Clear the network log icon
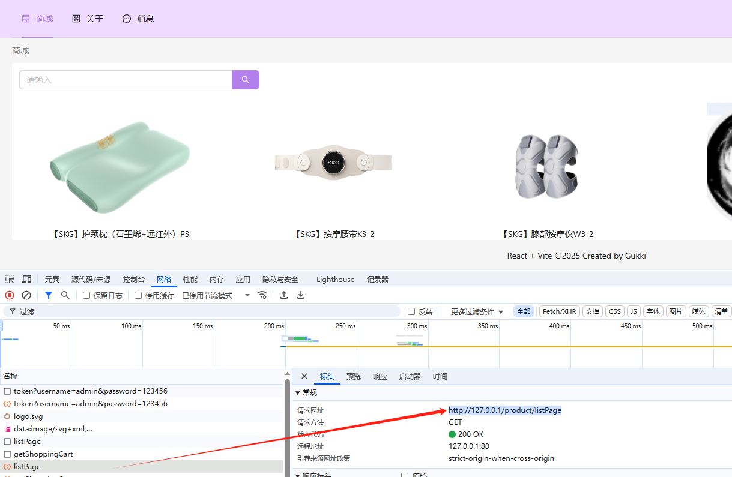 (x=26, y=295)
